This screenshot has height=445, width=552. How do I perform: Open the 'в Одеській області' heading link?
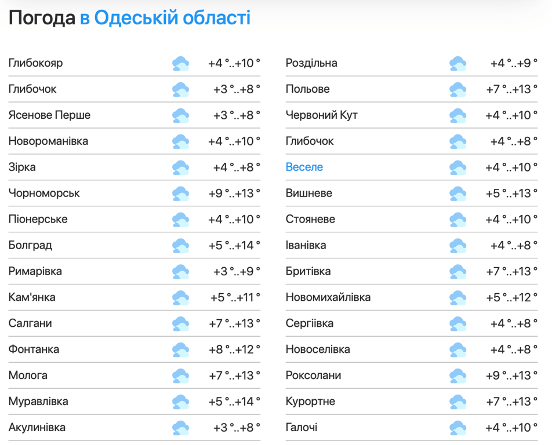(165, 18)
